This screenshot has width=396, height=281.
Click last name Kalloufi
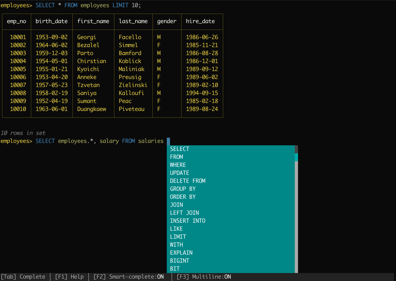tap(132, 93)
